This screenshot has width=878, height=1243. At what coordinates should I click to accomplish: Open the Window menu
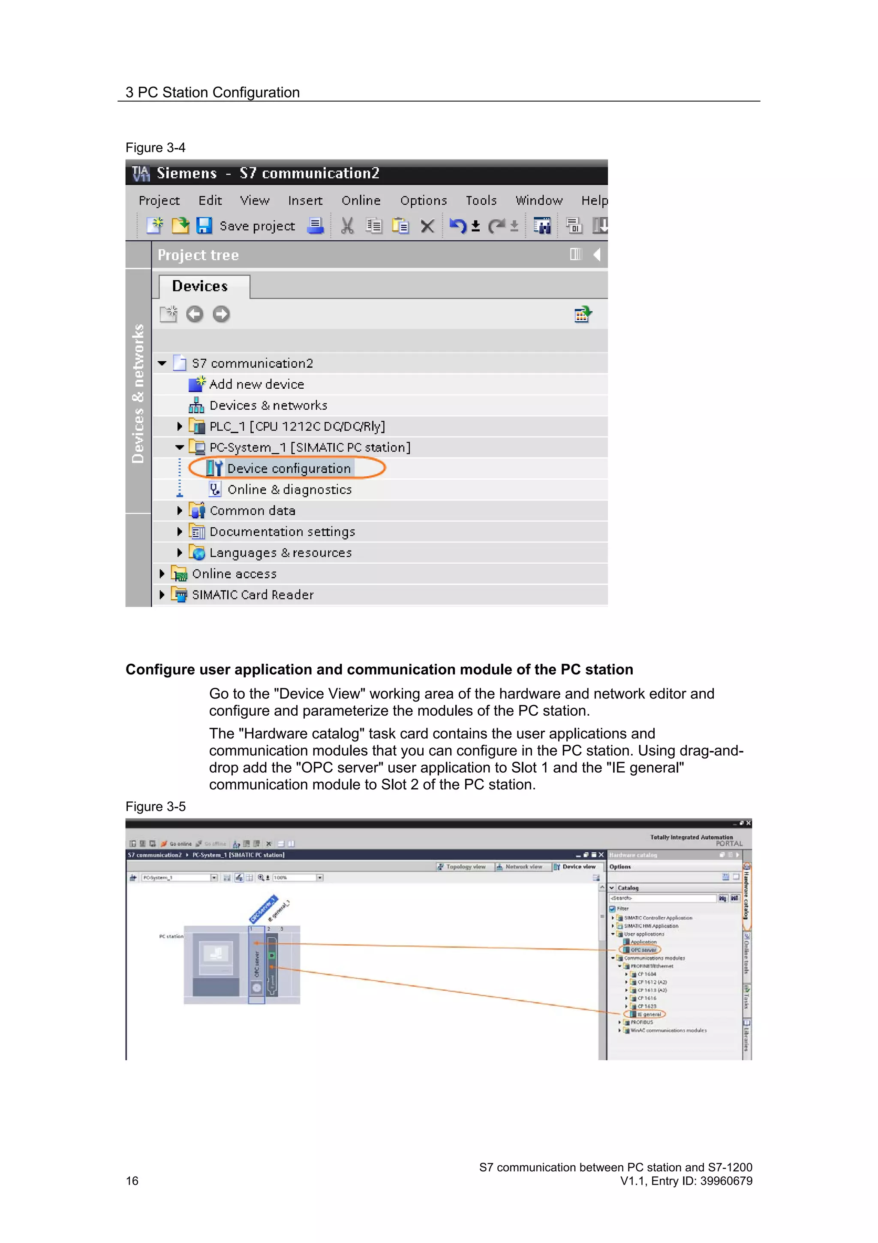click(539, 200)
